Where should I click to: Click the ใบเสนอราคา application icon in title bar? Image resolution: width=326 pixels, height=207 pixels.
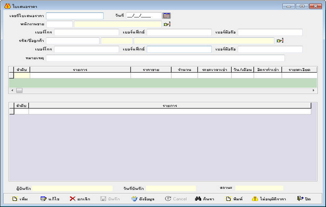pyautogui.click(x=7, y=6)
